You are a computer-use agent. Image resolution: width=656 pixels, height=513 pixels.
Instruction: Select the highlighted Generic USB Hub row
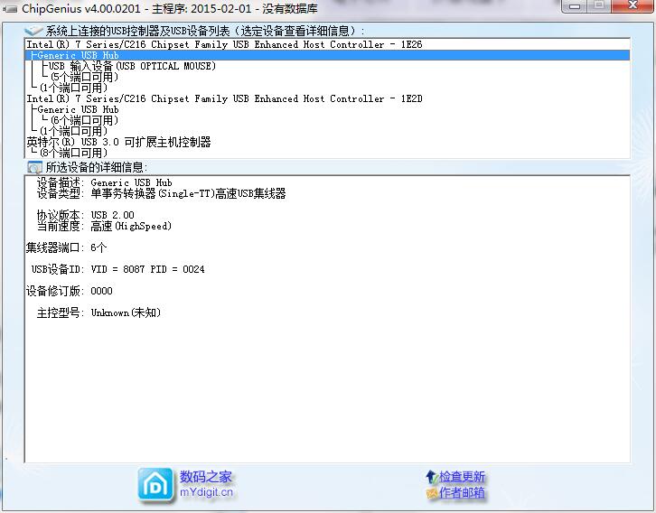point(327,55)
